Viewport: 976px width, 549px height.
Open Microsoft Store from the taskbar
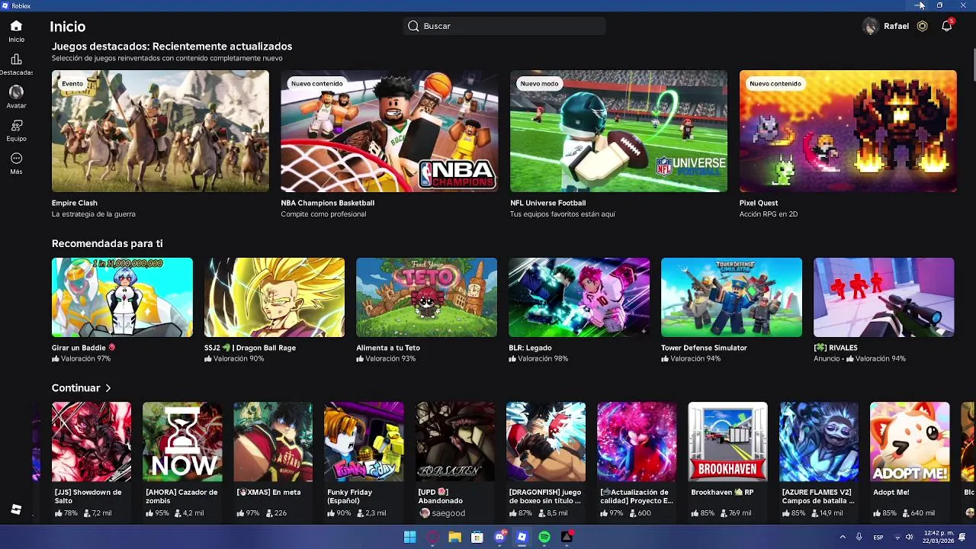tap(477, 538)
